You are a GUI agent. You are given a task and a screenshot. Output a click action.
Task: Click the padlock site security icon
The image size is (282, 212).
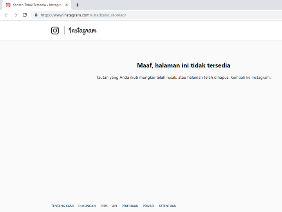coord(36,15)
